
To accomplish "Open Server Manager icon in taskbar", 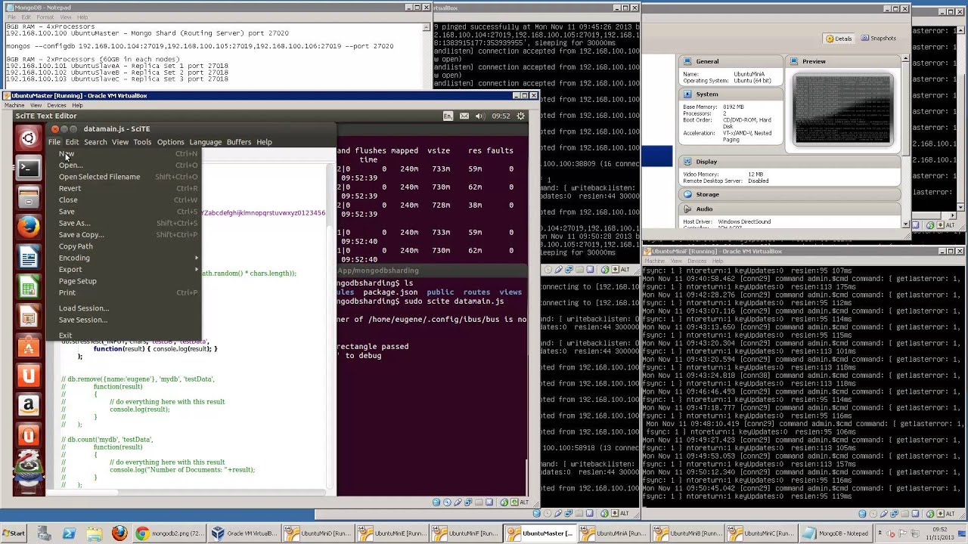I will [45, 533].
